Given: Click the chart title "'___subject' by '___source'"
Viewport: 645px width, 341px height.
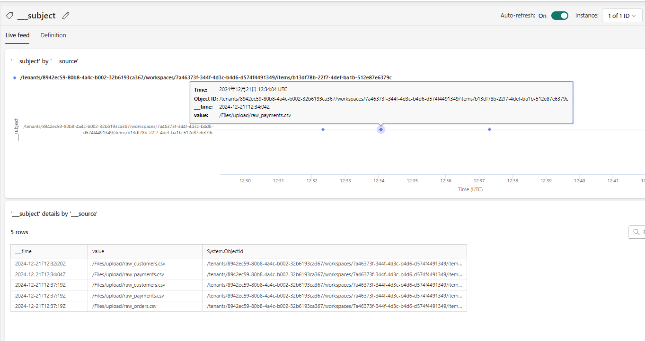Looking at the screenshot, I should coord(44,61).
